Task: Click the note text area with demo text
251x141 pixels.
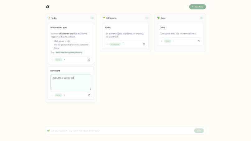Action: click(71, 82)
